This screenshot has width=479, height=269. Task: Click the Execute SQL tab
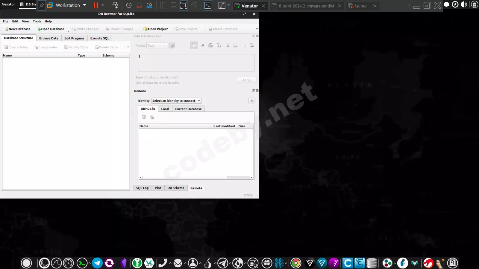[x=99, y=38]
